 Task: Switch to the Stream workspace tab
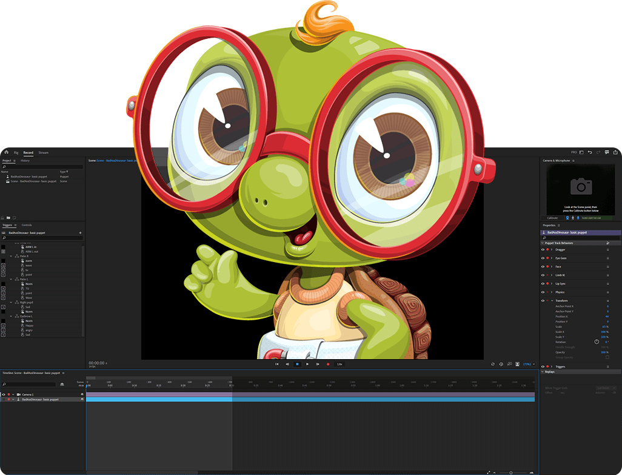click(x=45, y=152)
